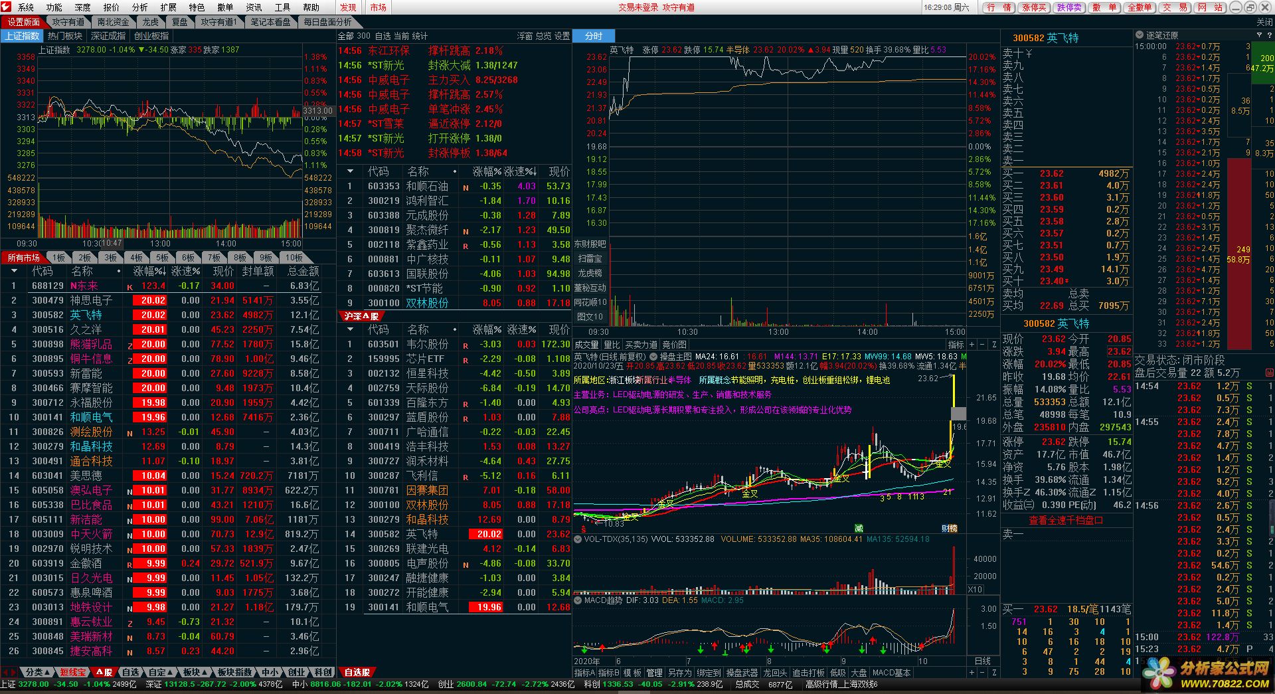Click the filter funnel icon in 逐笔还原 panel

point(1260,35)
